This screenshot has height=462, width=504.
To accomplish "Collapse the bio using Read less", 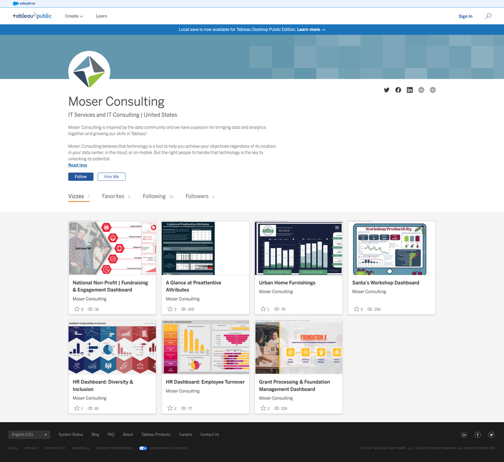I will coord(77,165).
